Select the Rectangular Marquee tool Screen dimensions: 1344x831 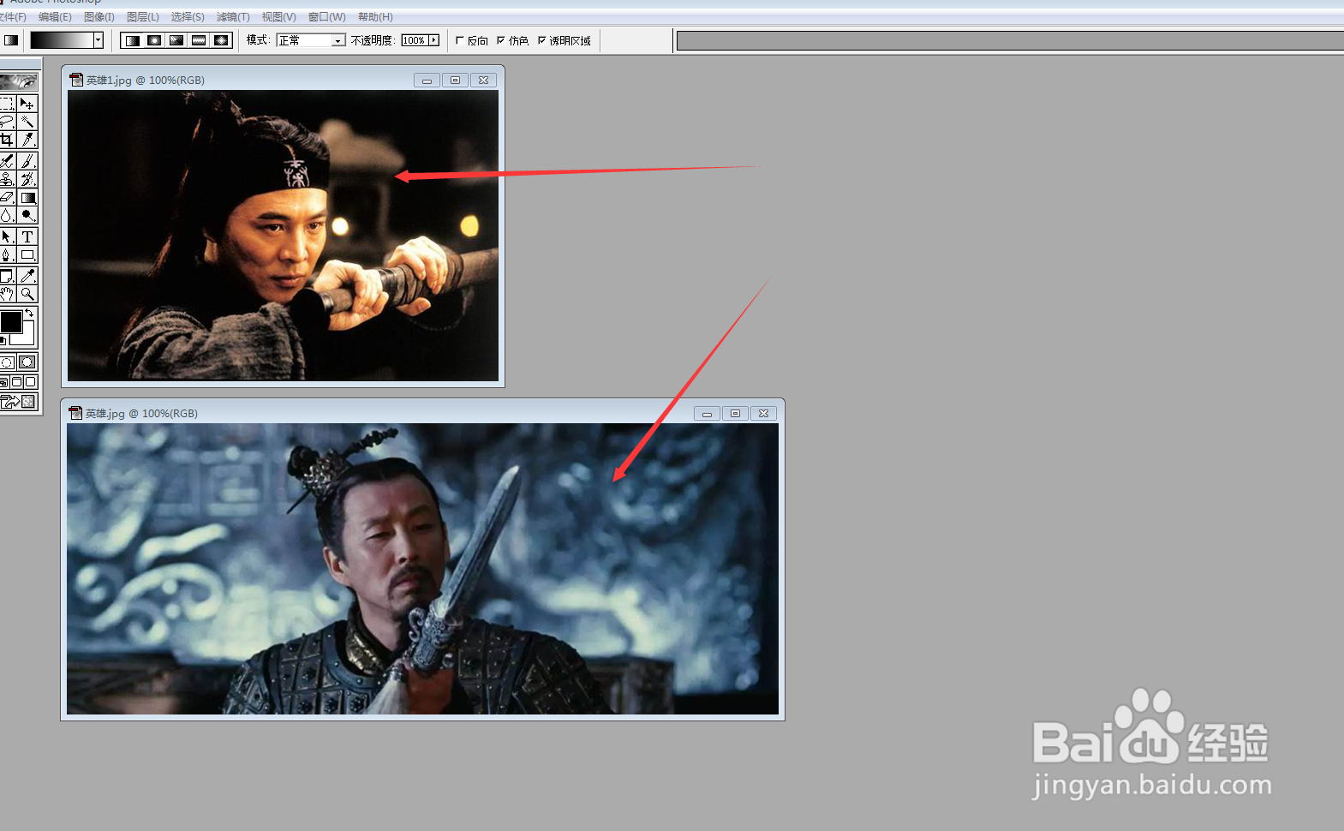click(7, 104)
